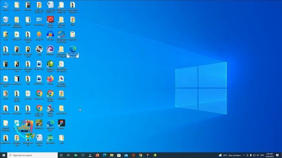Screen dimensions: 282x158
Task: Open the Recycle Bin desktop icon
Action: click(x=6, y=21)
